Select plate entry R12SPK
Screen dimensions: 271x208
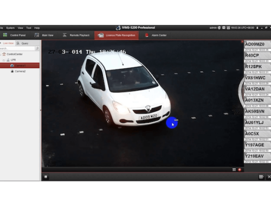tap(257, 67)
